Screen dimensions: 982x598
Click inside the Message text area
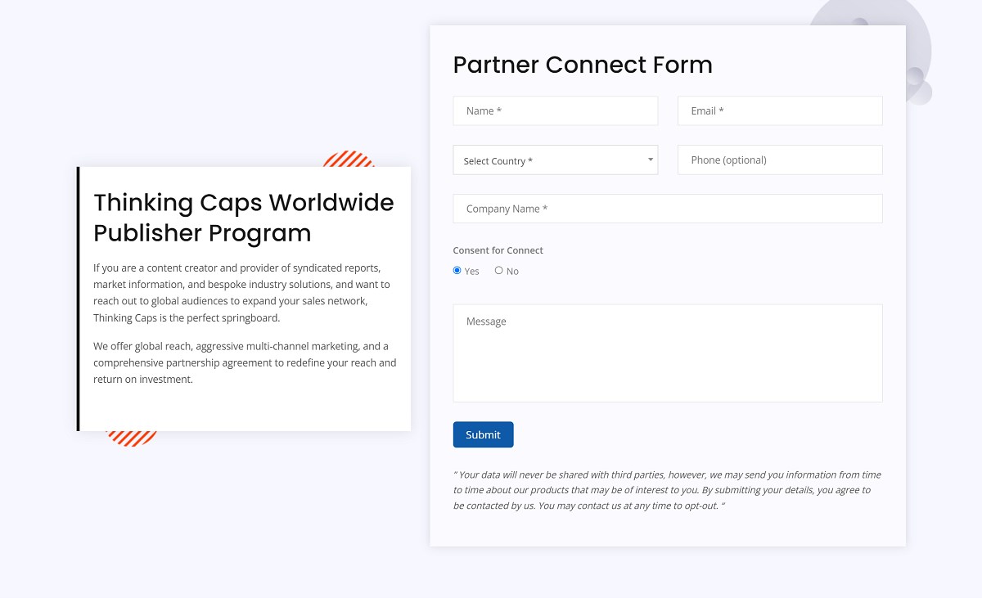pyautogui.click(x=667, y=352)
